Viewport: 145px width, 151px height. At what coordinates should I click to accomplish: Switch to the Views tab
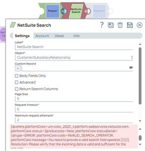click(x=59, y=36)
